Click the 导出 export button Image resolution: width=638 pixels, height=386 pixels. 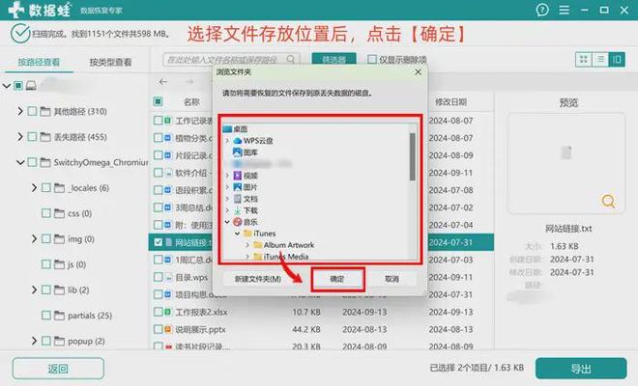tap(581, 369)
